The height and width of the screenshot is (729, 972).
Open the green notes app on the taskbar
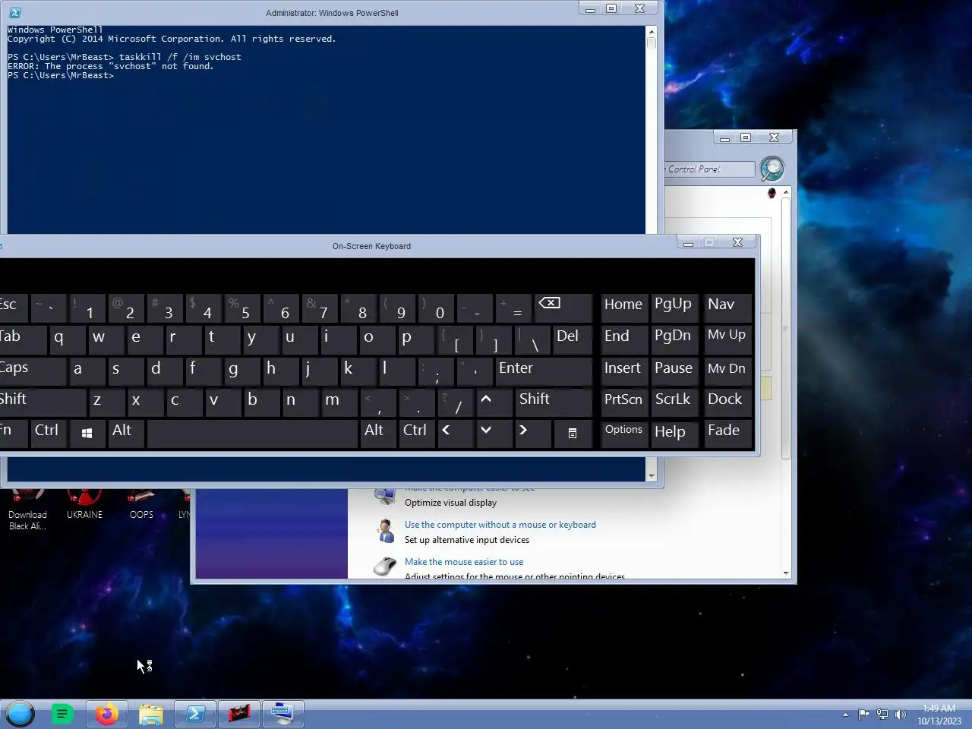[x=62, y=714]
